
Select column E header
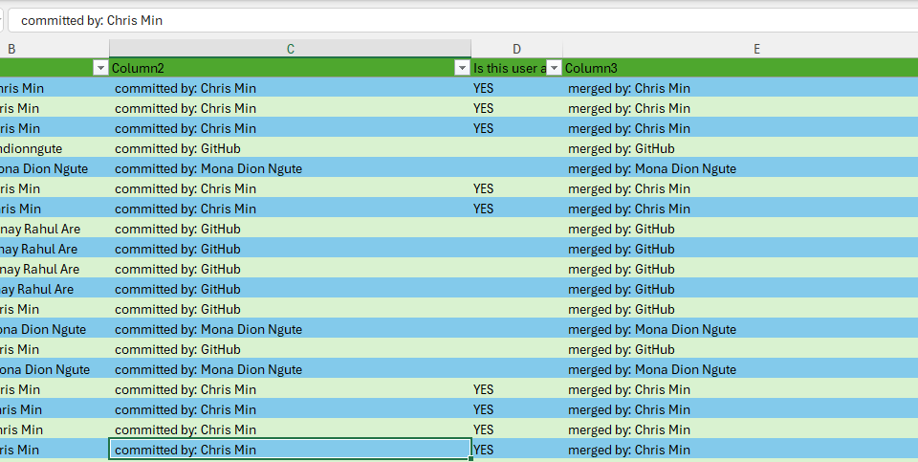click(740, 49)
